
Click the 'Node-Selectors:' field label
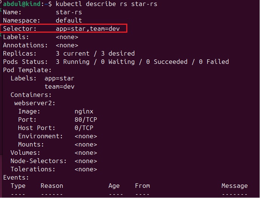pyautogui.click(x=38, y=161)
